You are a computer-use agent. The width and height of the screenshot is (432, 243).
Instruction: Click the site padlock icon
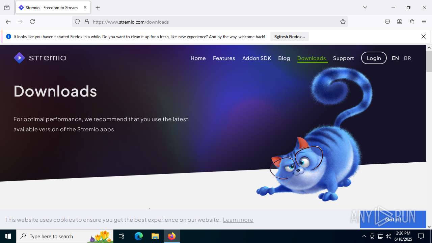[x=87, y=22]
